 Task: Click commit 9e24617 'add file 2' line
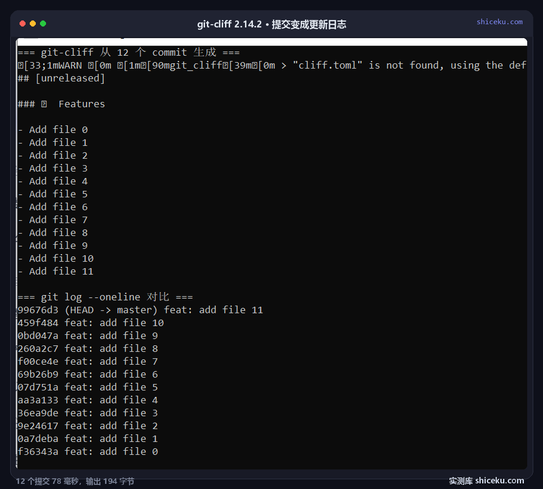(x=87, y=426)
